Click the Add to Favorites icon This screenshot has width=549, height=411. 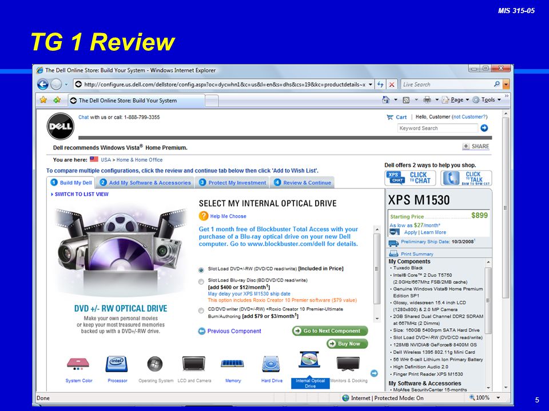click(57, 100)
